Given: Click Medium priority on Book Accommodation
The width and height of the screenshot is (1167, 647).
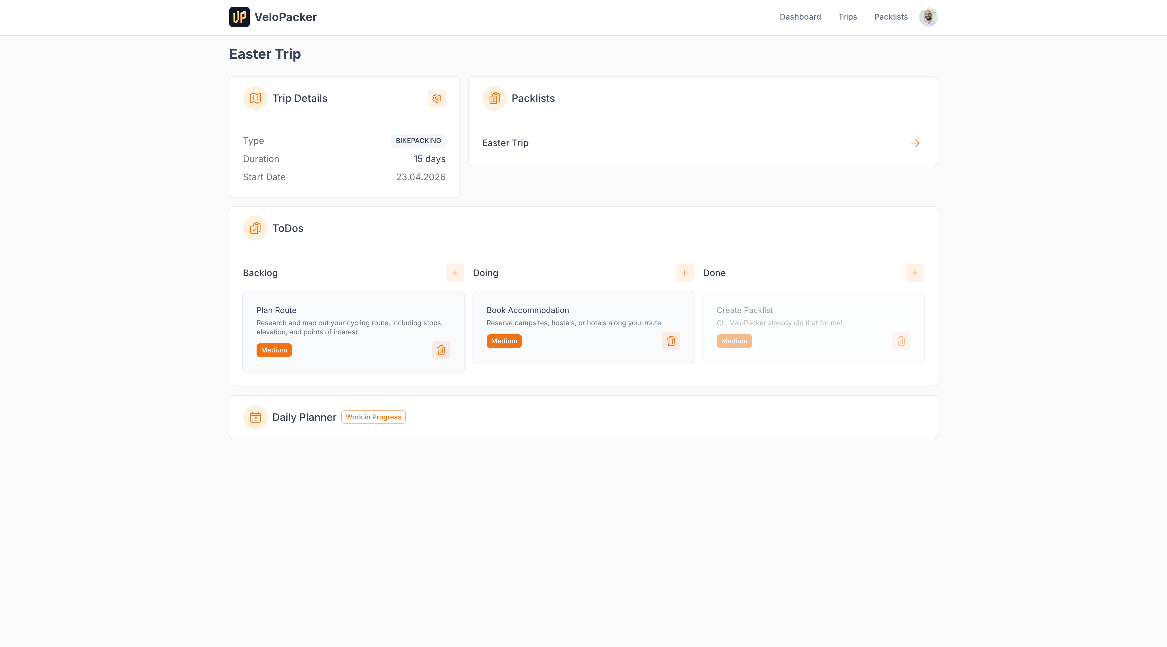Looking at the screenshot, I should tap(504, 341).
